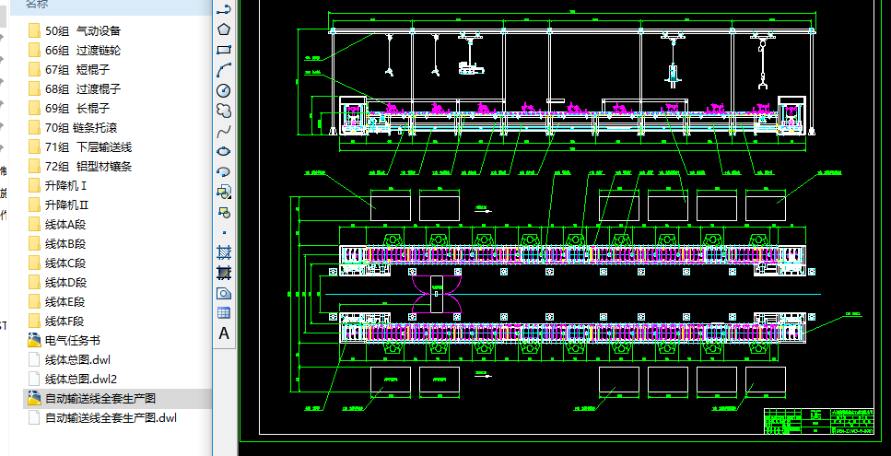Screen dimensions: 891x456
Task: Select the Revision Cloud tool
Action: click(224, 111)
